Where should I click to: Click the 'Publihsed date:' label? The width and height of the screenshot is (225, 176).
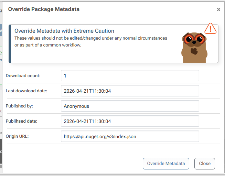pyautogui.click(x=21, y=121)
